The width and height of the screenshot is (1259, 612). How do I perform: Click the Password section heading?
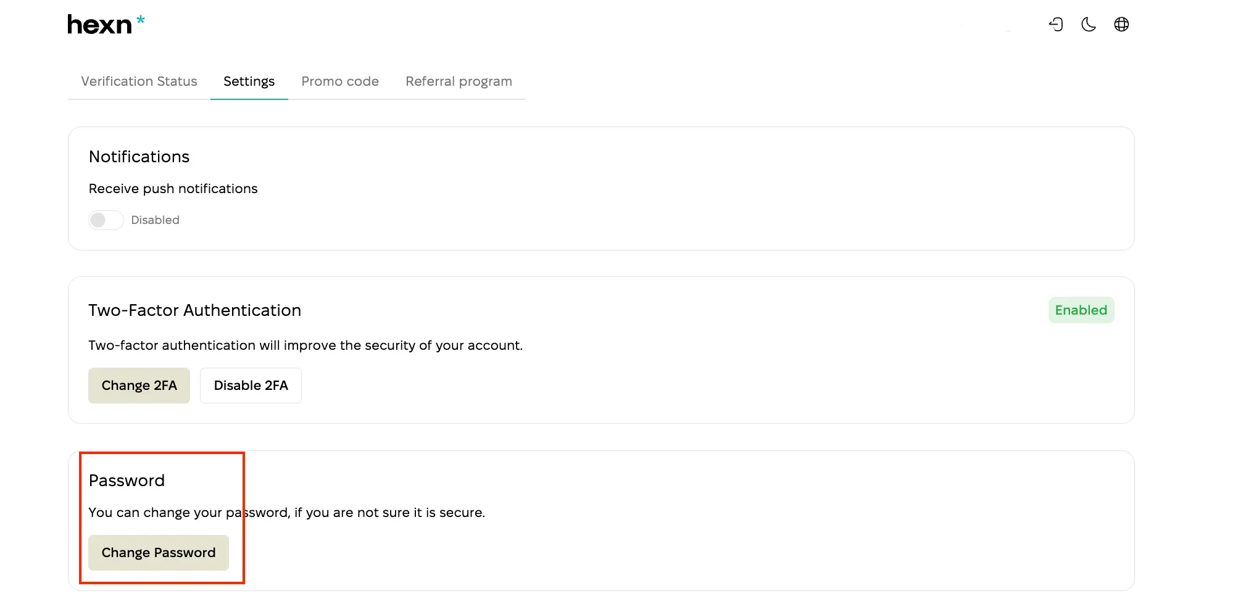127,481
